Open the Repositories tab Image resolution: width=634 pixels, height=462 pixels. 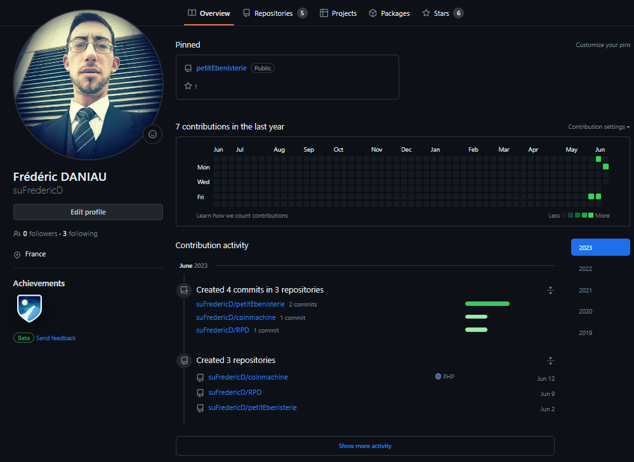(x=275, y=13)
